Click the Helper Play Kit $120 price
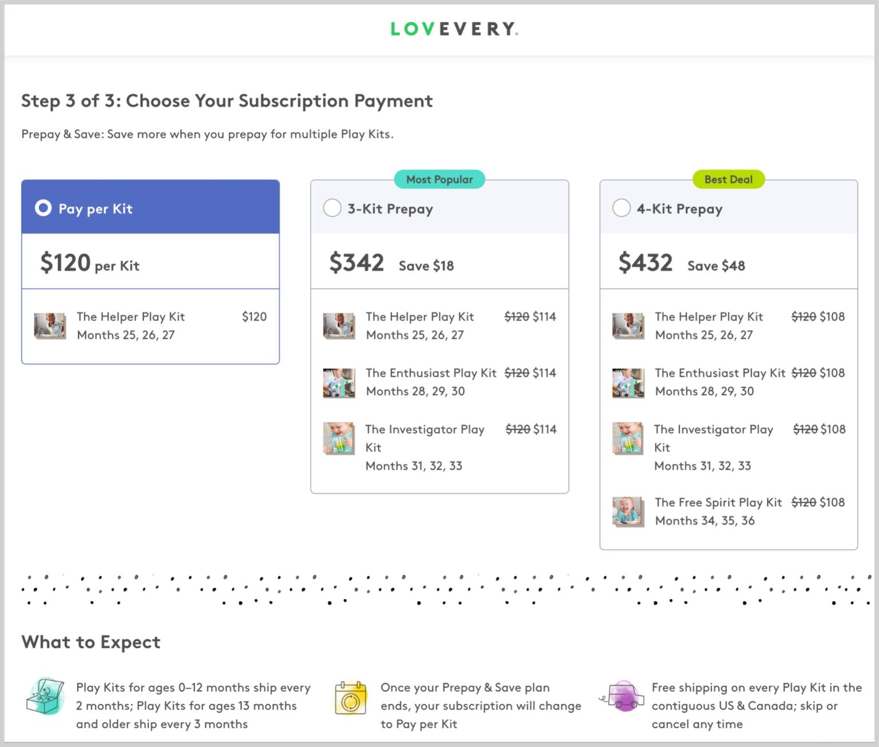Screen dimensions: 879x747 tap(254, 316)
